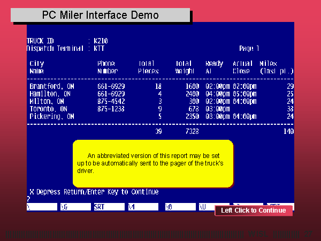Viewport: 321px width, 241px height.
Task: Click the Phone Number column header
Action: [x=108, y=67]
